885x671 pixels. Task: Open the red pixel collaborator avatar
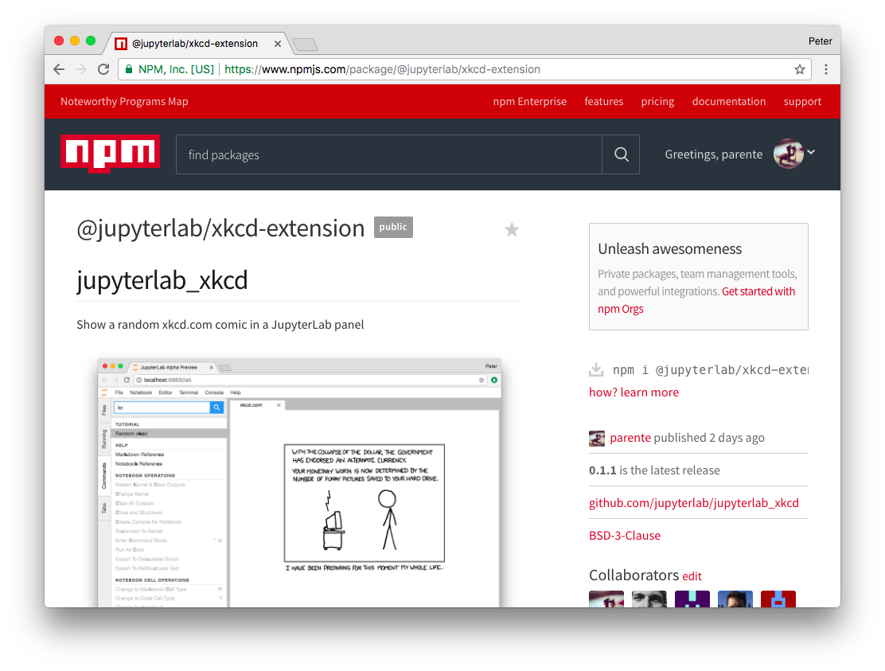tap(778, 599)
